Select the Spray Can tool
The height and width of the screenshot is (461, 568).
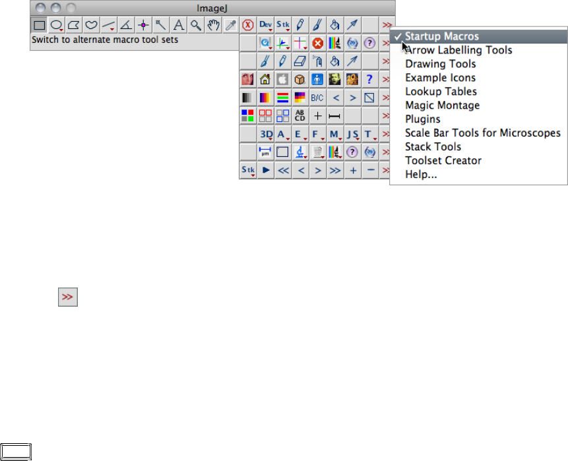coord(317,61)
